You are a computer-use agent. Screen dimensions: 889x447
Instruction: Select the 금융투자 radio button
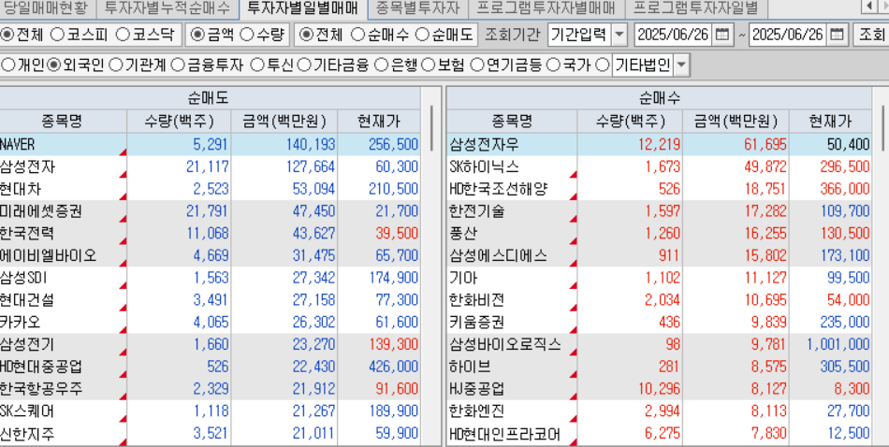(178, 65)
